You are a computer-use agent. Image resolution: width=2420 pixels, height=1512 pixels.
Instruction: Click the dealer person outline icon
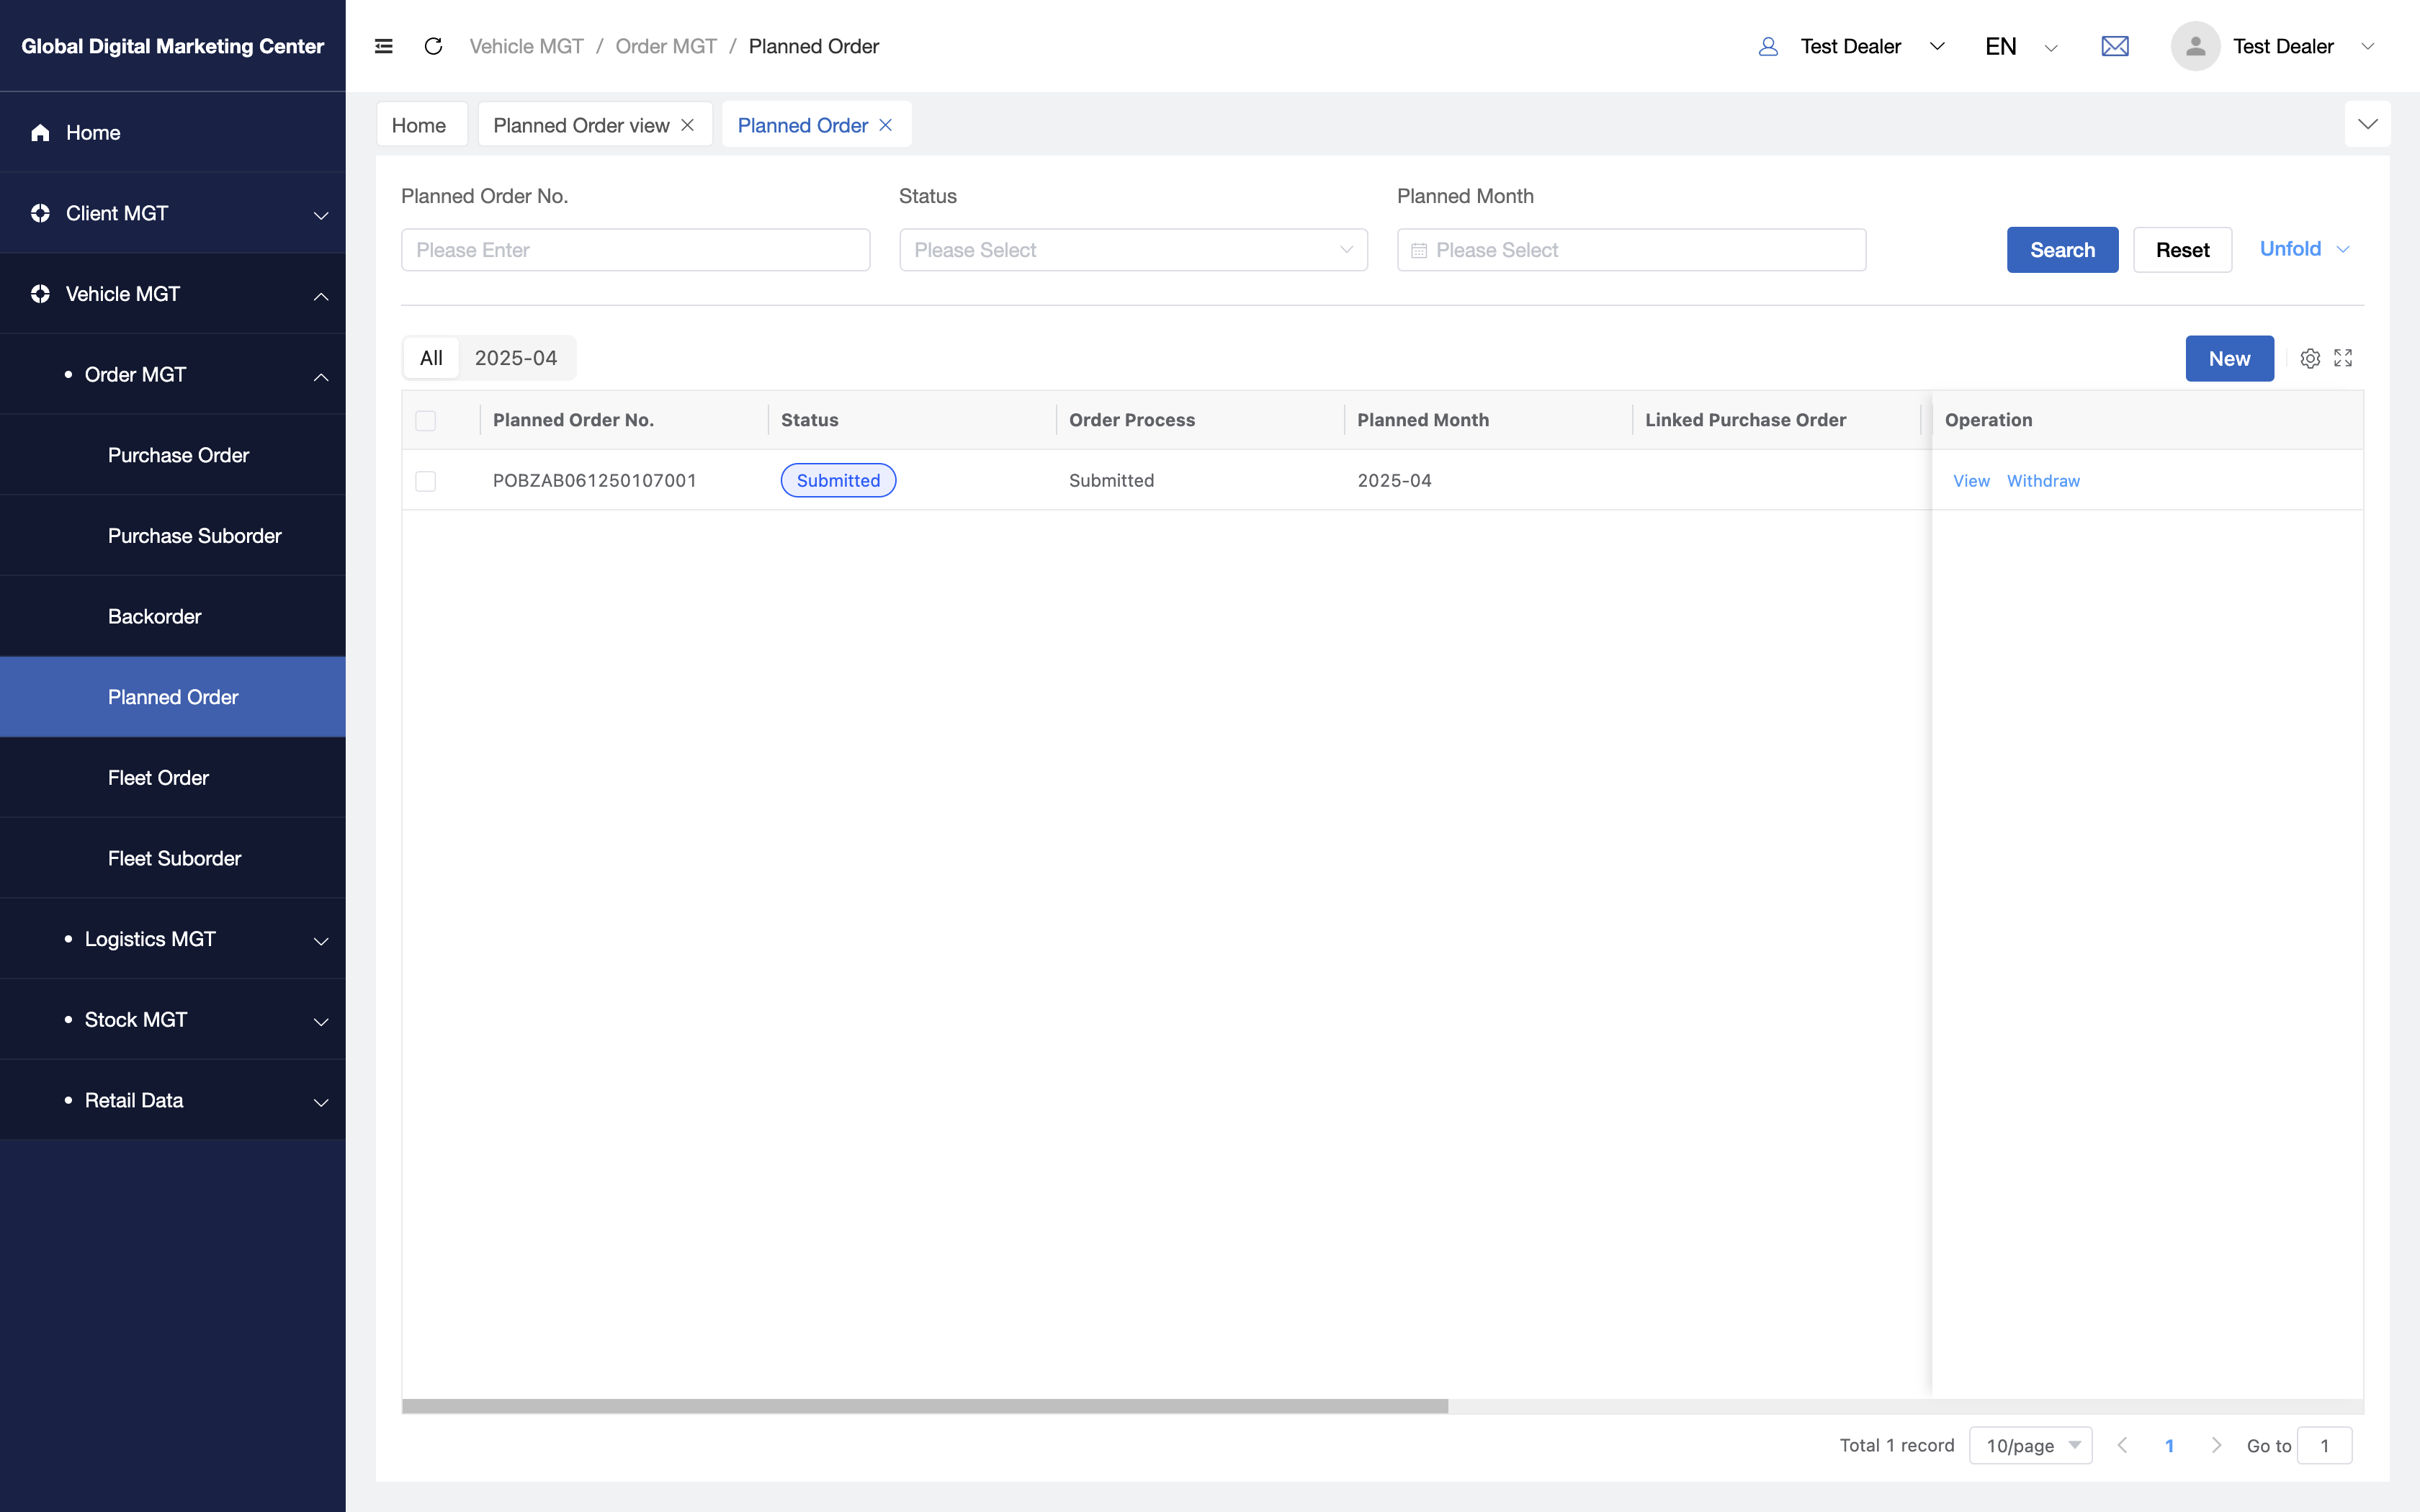[x=1768, y=46]
